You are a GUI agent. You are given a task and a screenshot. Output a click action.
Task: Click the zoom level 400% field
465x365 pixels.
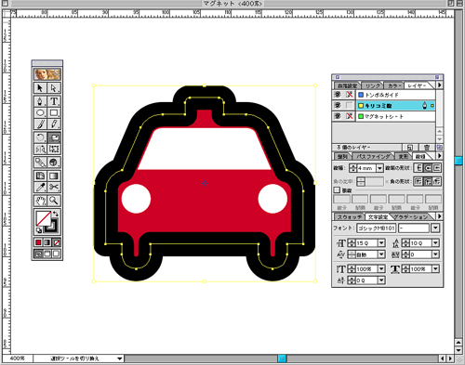tap(18, 358)
